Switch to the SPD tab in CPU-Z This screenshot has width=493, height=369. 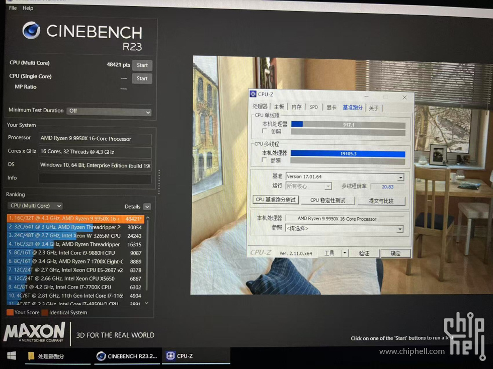(x=314, y=107)
